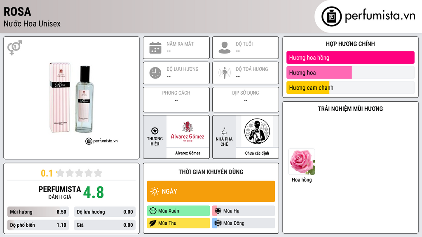Select the Mùa Xuân season bar
The width and height of the screenshot is (422, 237).
pyautogui.click(x=178, y=211)
